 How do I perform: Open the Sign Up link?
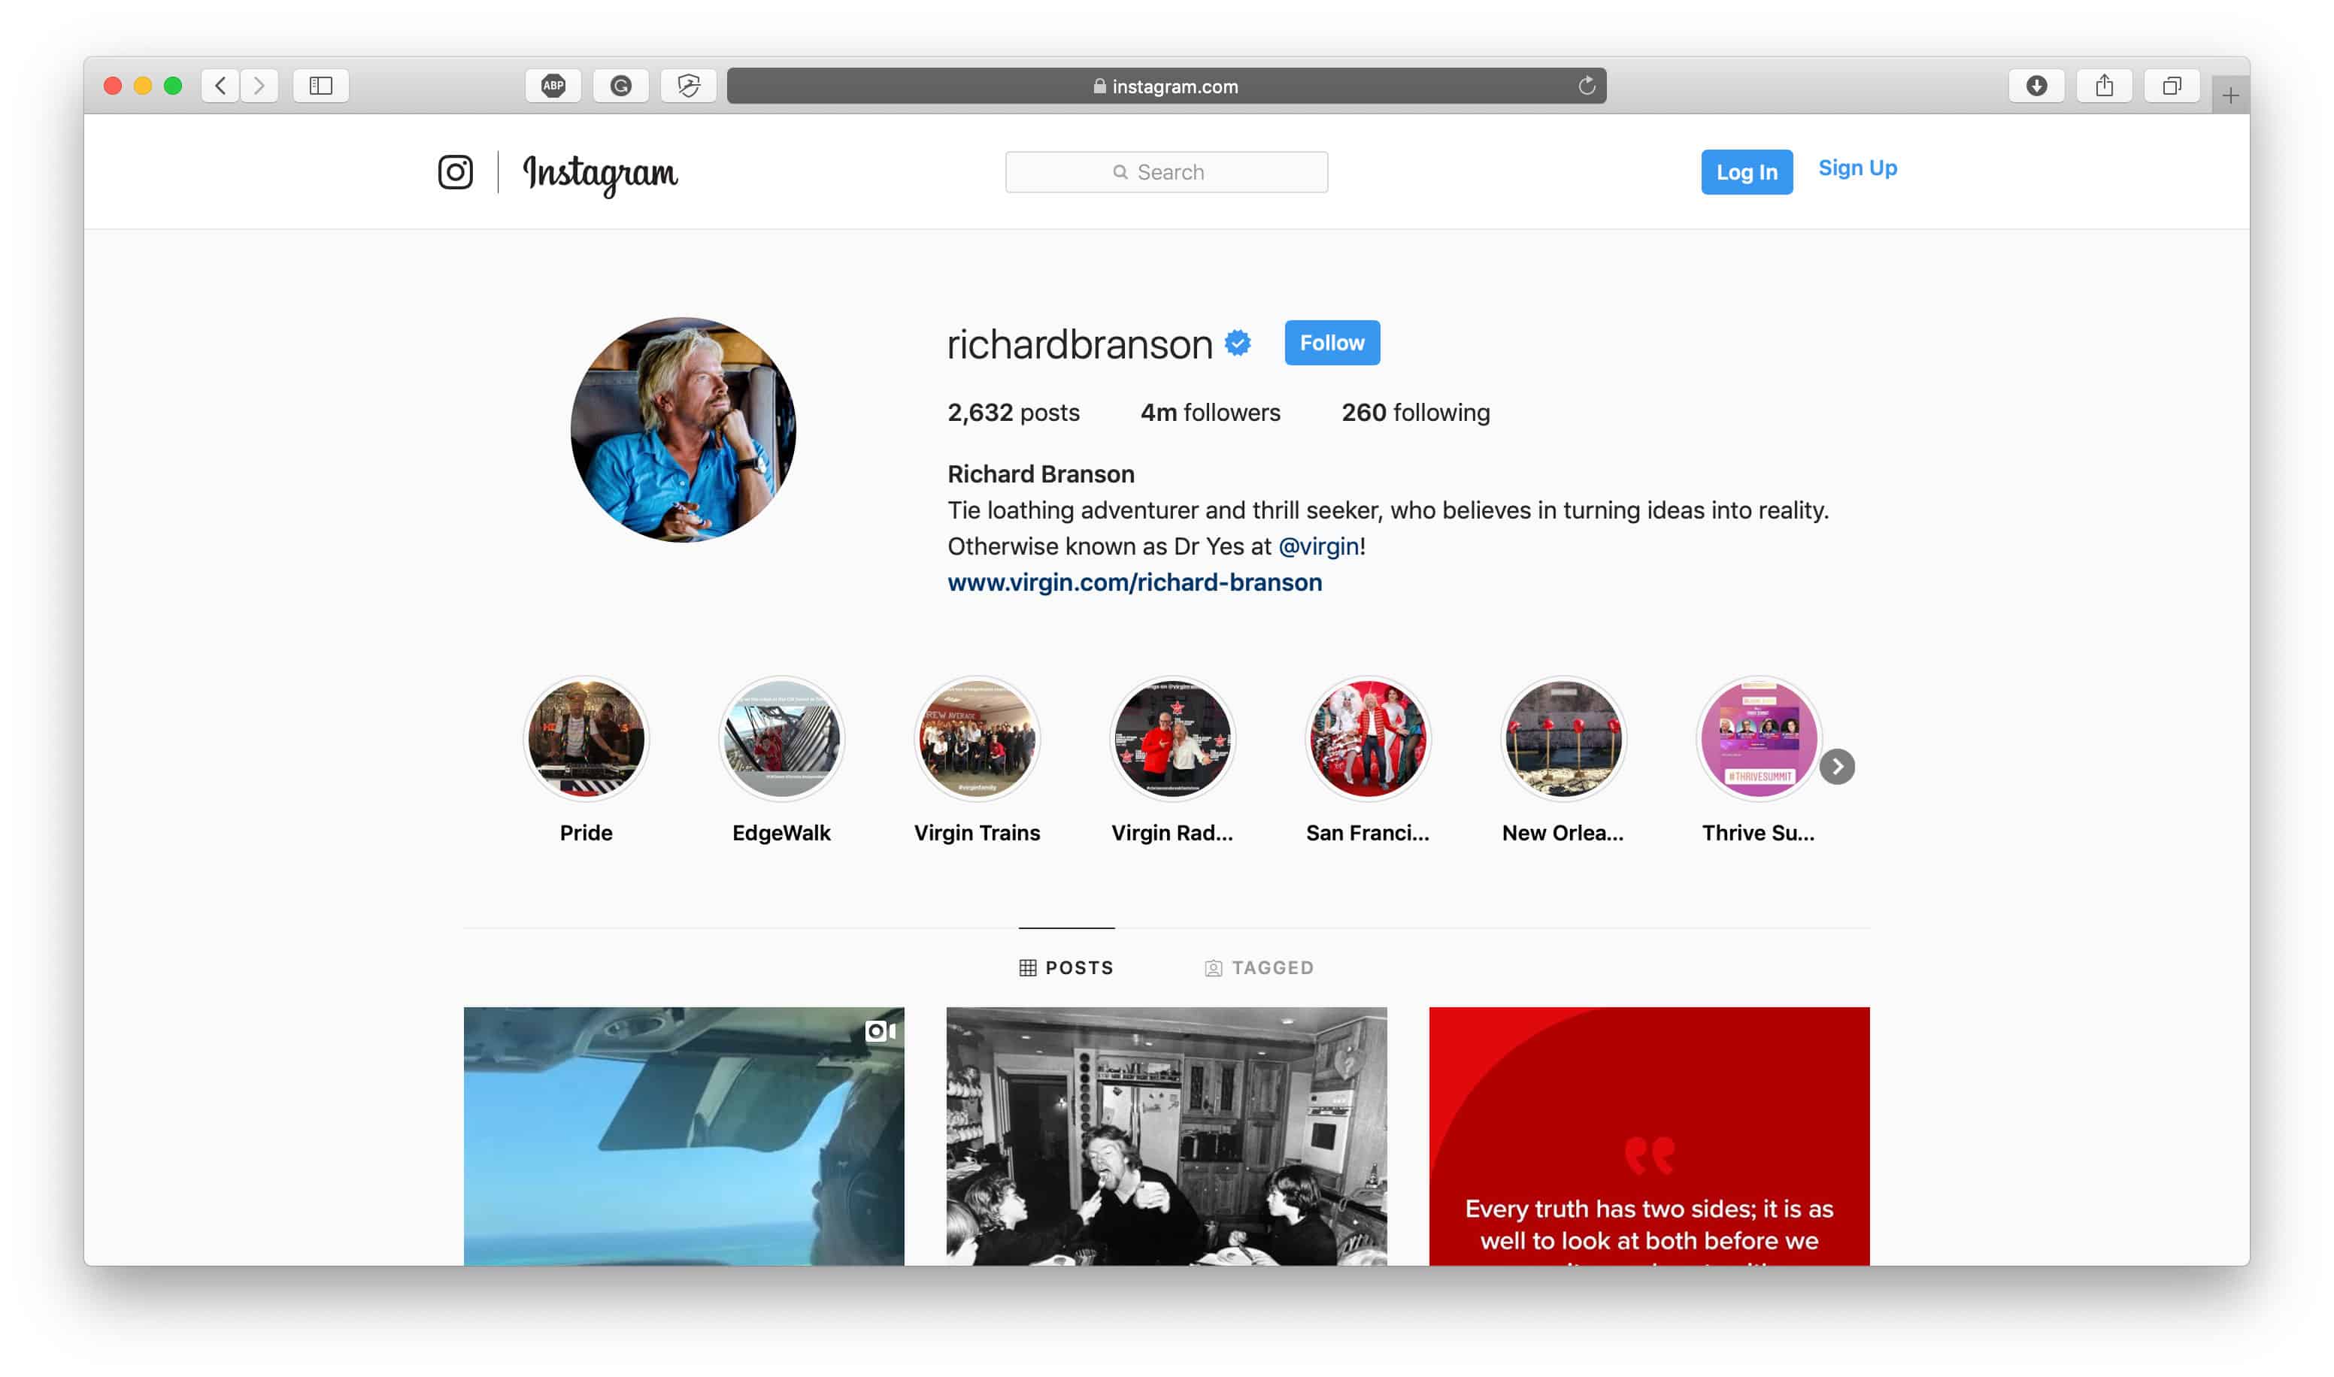(1856, 168)
